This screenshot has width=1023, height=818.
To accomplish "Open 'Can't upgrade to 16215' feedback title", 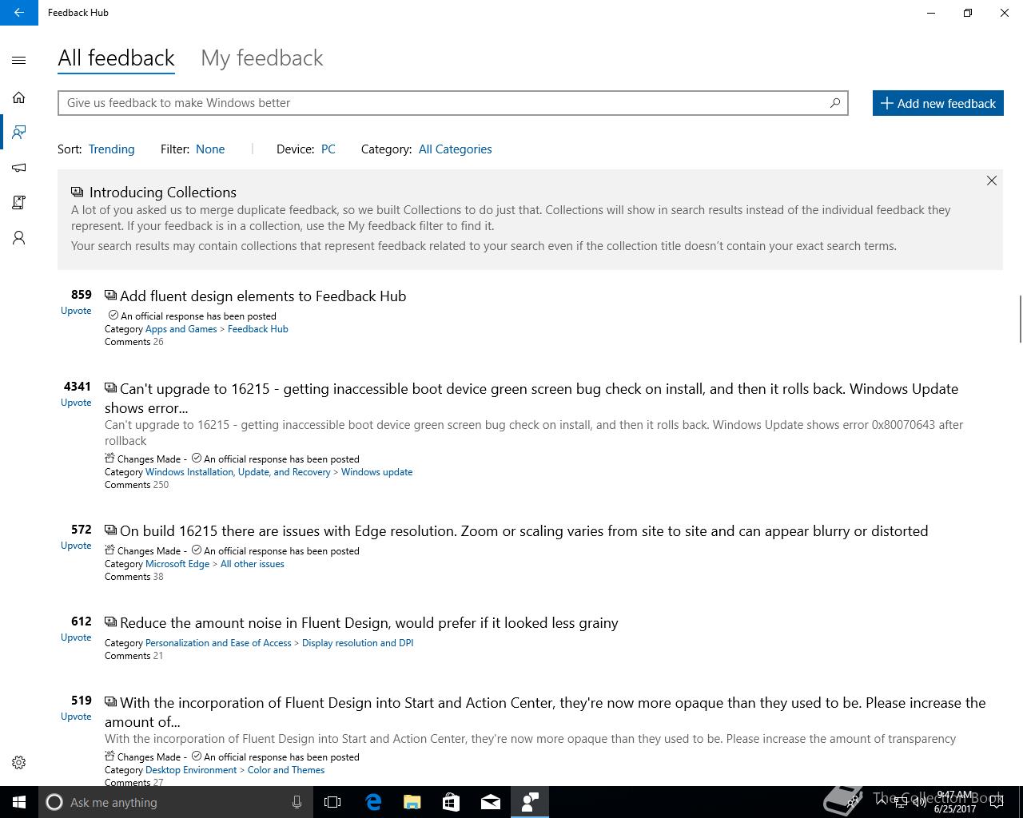I will tap(531, 399).
